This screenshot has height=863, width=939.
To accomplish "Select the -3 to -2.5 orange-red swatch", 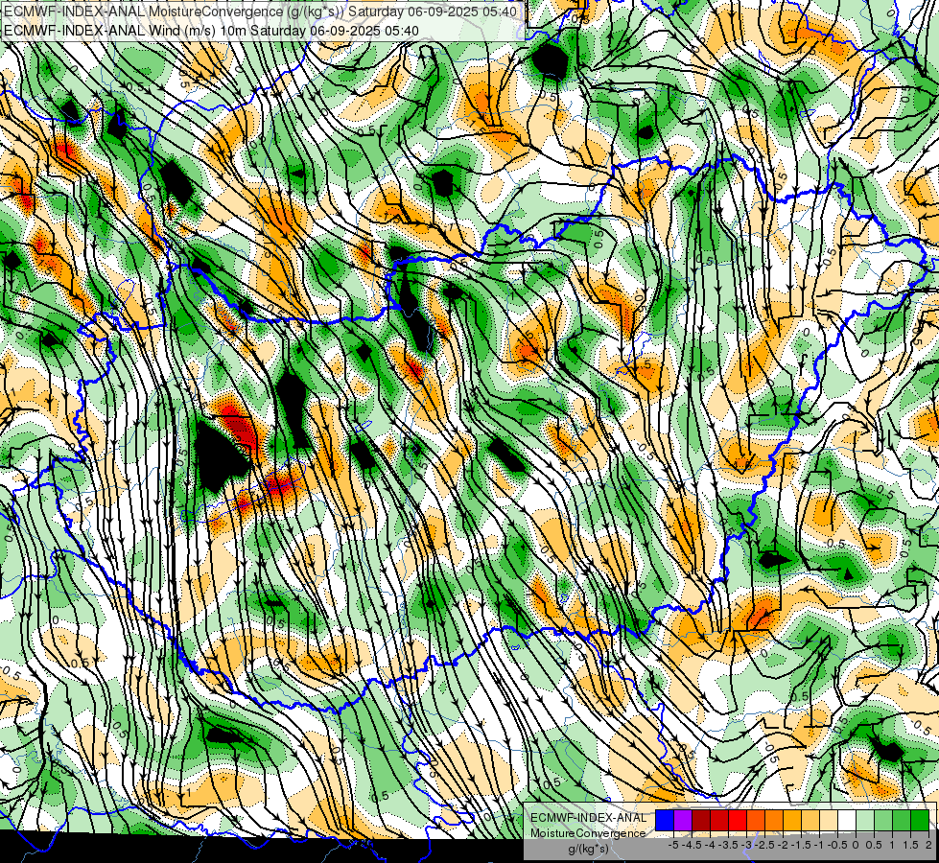I will [756, 821].
